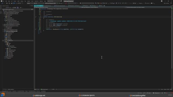Select Program.cs in the tree
Screen dimensions: 173x97
click(x=9, y=58)
